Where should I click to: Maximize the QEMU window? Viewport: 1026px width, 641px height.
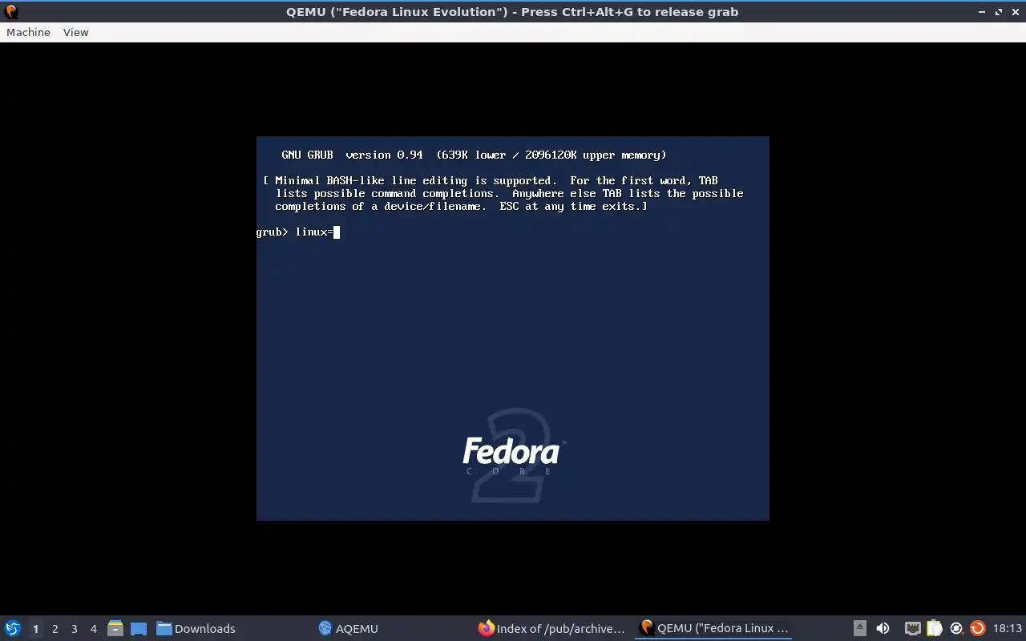coord(999,11)
